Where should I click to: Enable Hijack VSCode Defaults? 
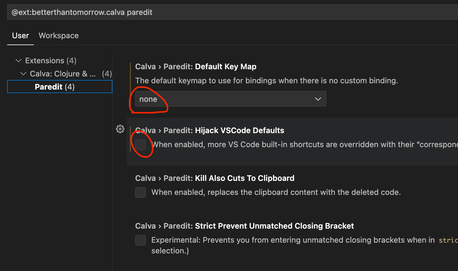tap(141, 144)
